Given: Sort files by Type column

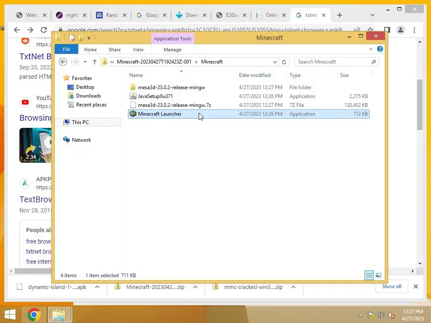Looking at the screenshot, I should click(x=312, y=75).
